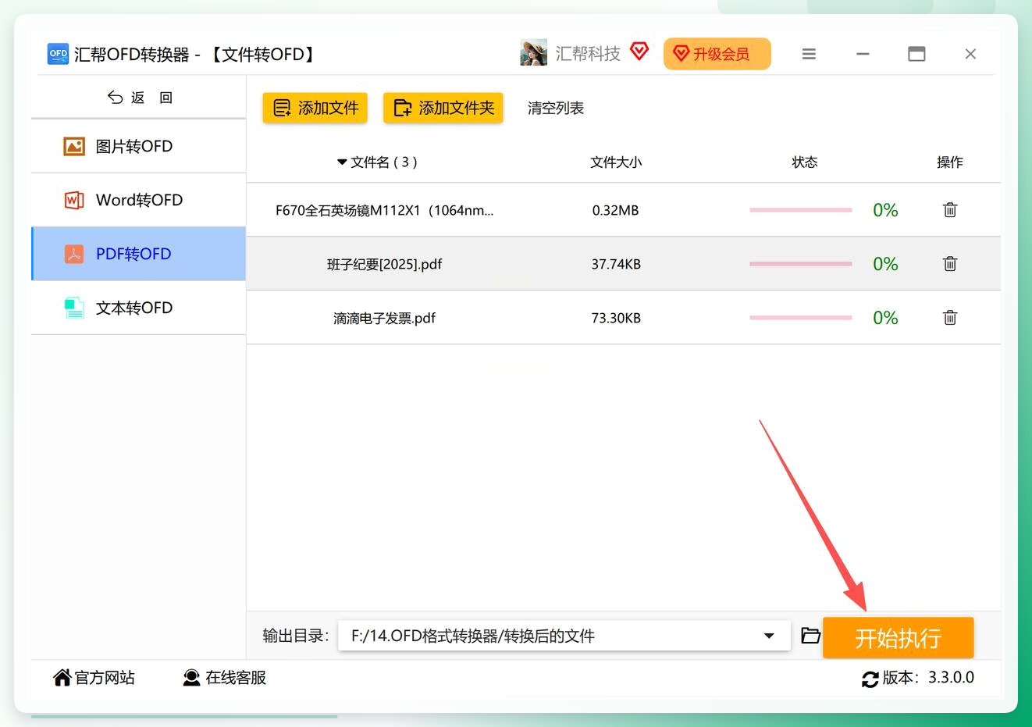Click the user avatar picture
The width and height of the screenshot is (1032, 727).
click(534, 53)
